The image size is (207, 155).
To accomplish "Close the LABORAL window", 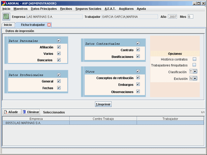I will [x=203, y=3].
